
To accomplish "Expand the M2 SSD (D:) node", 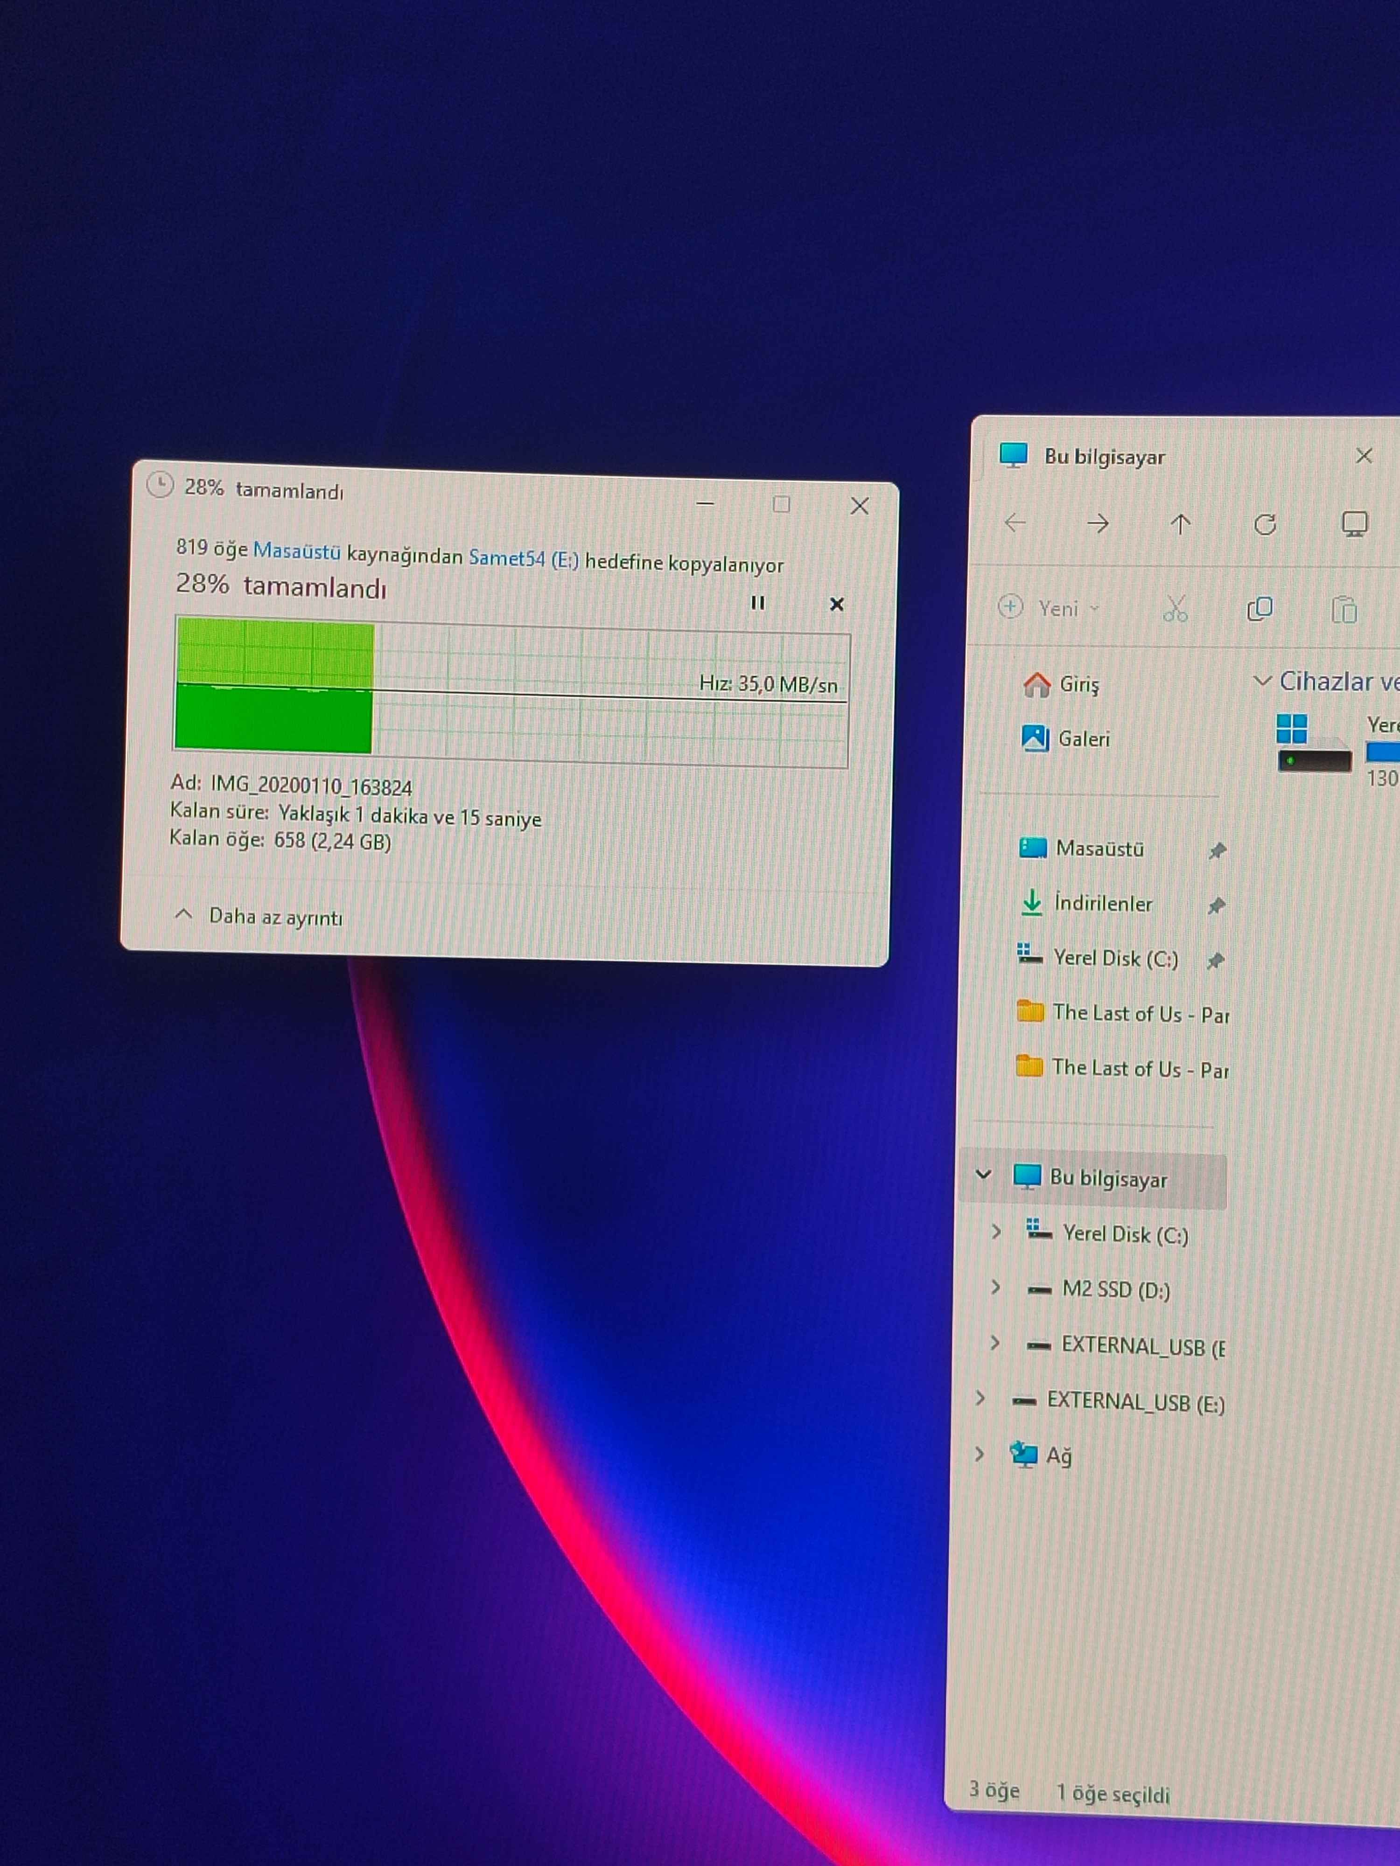I will pos(995,1287).
